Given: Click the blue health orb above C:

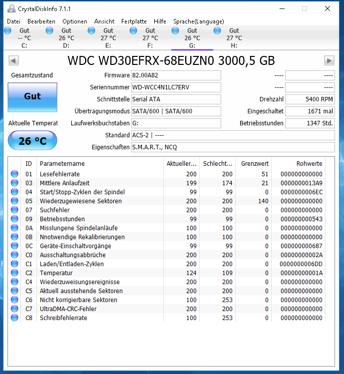Looking at the screenshot, I should [x=7, y=30].
